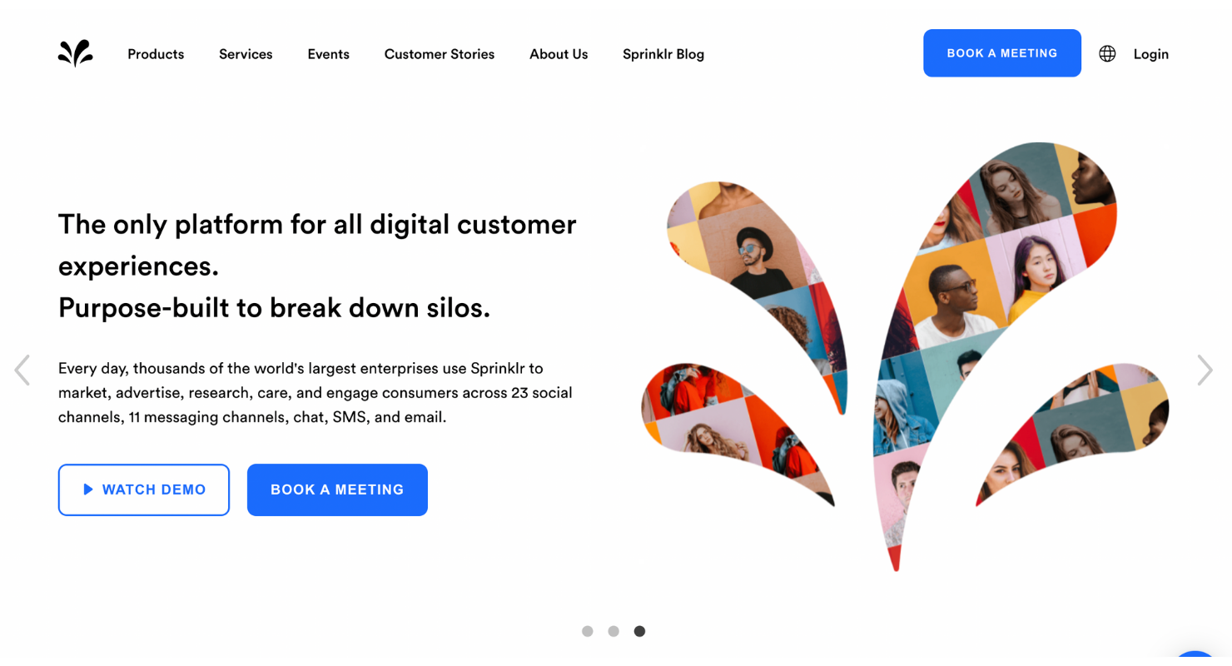Advance to next carousel slide arrow

[x=1205, y=370]
